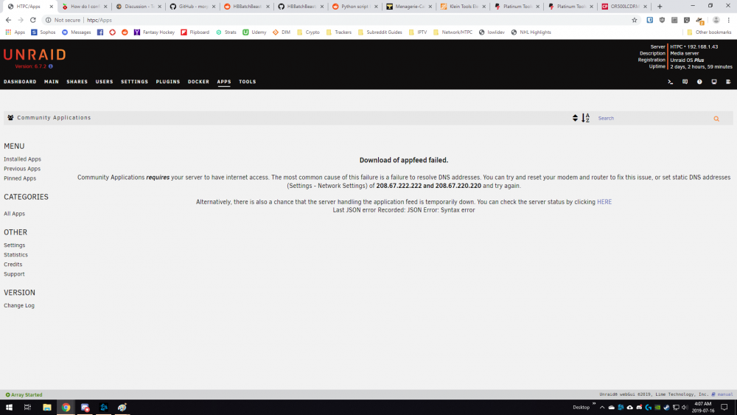Image resolution: width=737 pixels, height=415 pixels.
Task: Open Crypto bookmarks folder
Action: coord(308,32)
